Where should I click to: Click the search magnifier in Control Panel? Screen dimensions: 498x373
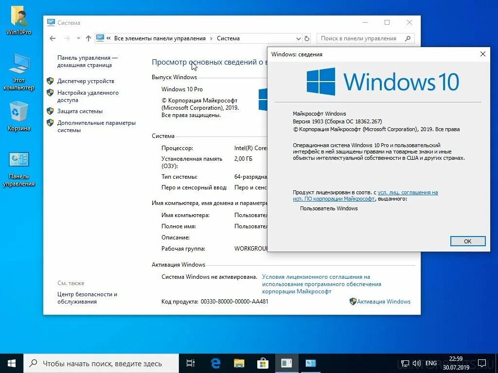(x=408, y=38)
